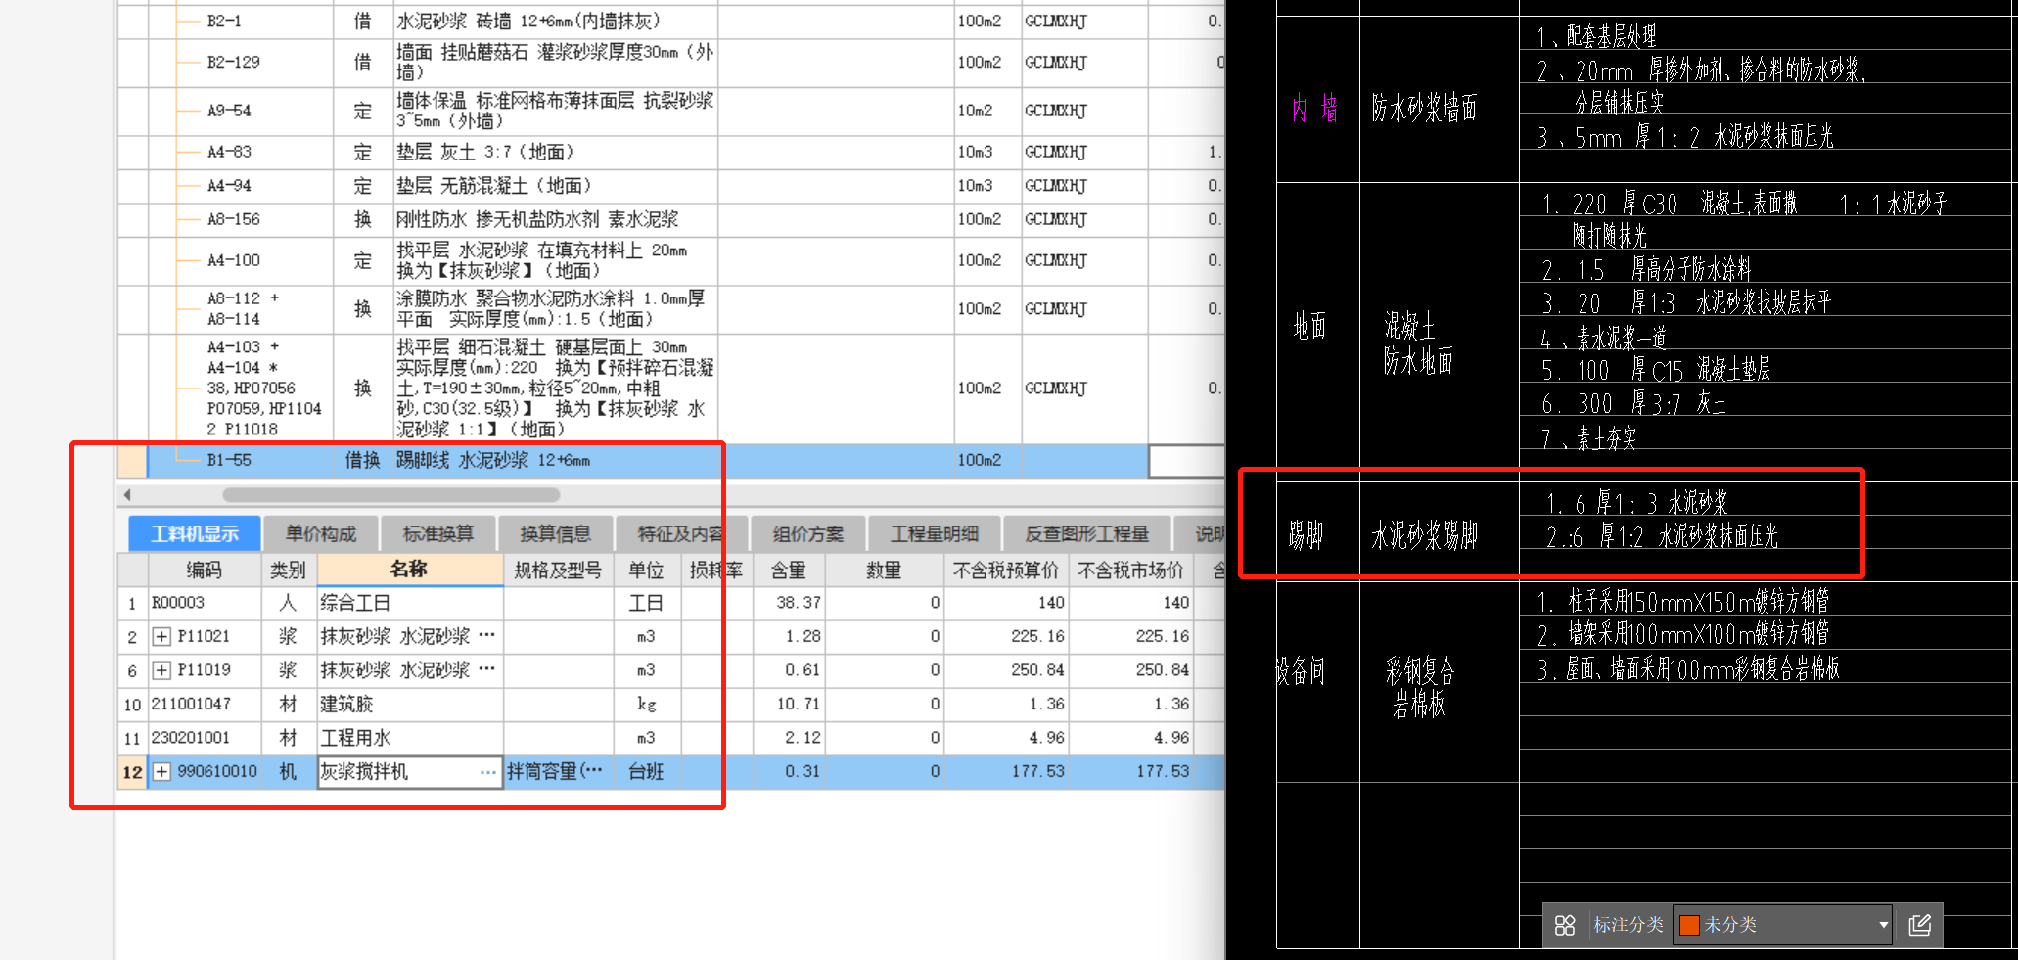Select the 组价方案 tab
Image resolution: width=2018 pixels, height=960 pixels.
[x=808, y=534]
